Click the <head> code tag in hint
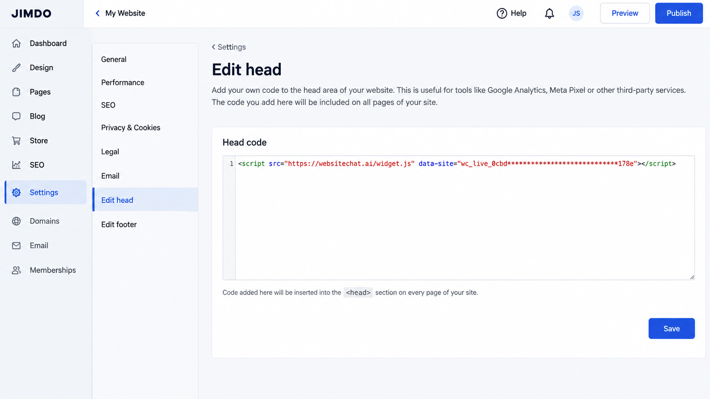 pos(358,293)
